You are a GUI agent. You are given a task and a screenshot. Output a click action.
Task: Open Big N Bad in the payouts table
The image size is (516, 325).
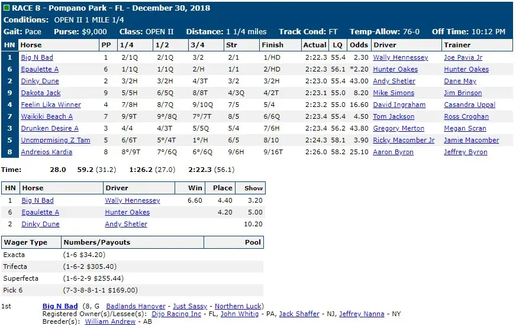point(37,200)
